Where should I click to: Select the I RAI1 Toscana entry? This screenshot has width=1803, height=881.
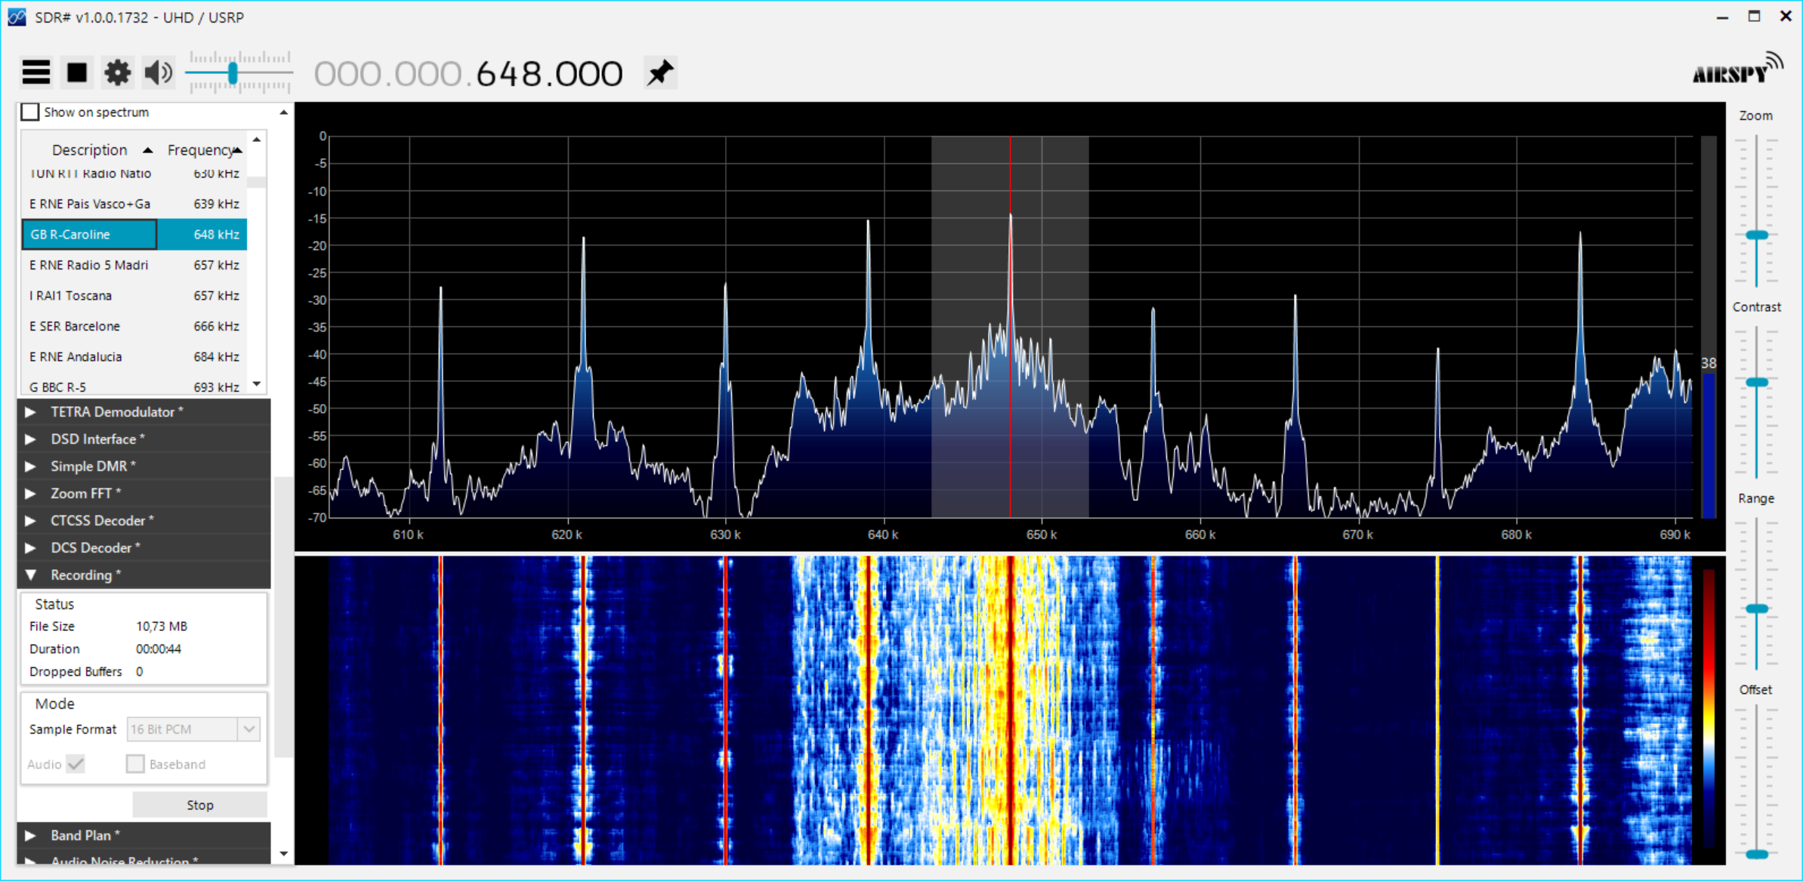click(x=134, y=295)
